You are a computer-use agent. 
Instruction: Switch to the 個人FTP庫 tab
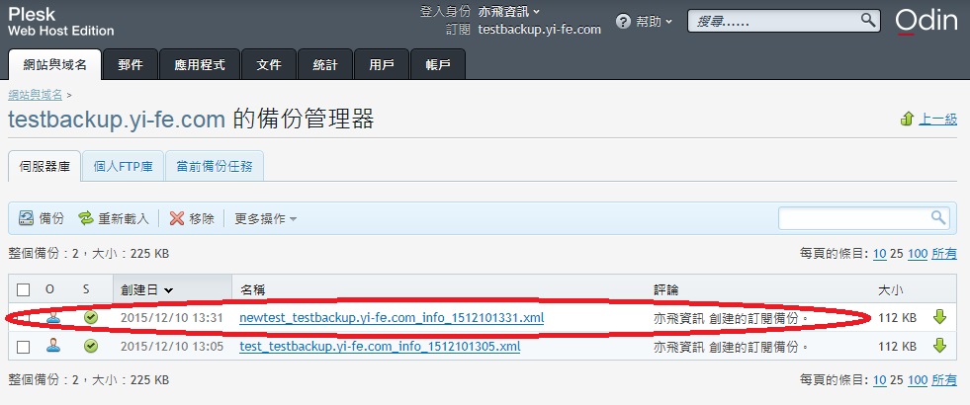click(x=123, y=166)
